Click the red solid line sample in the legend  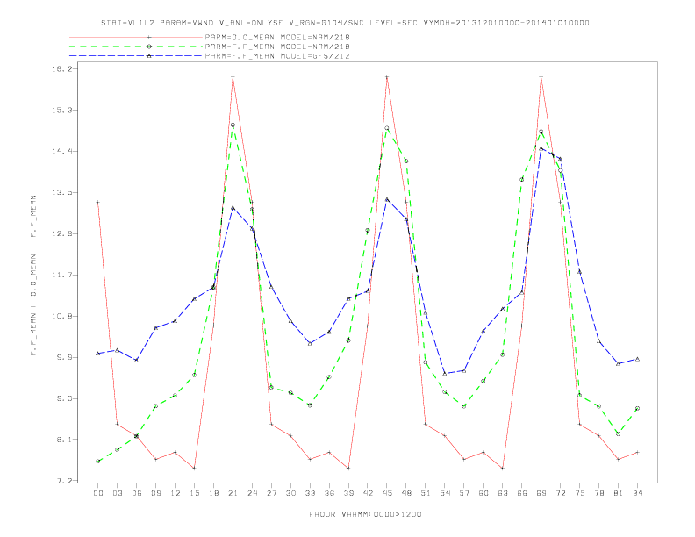point(136,37)
